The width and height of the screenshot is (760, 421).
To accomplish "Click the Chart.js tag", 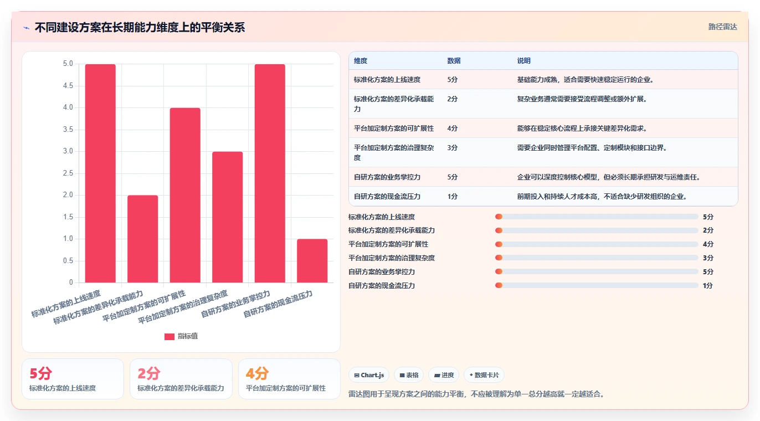I will 369,375.
